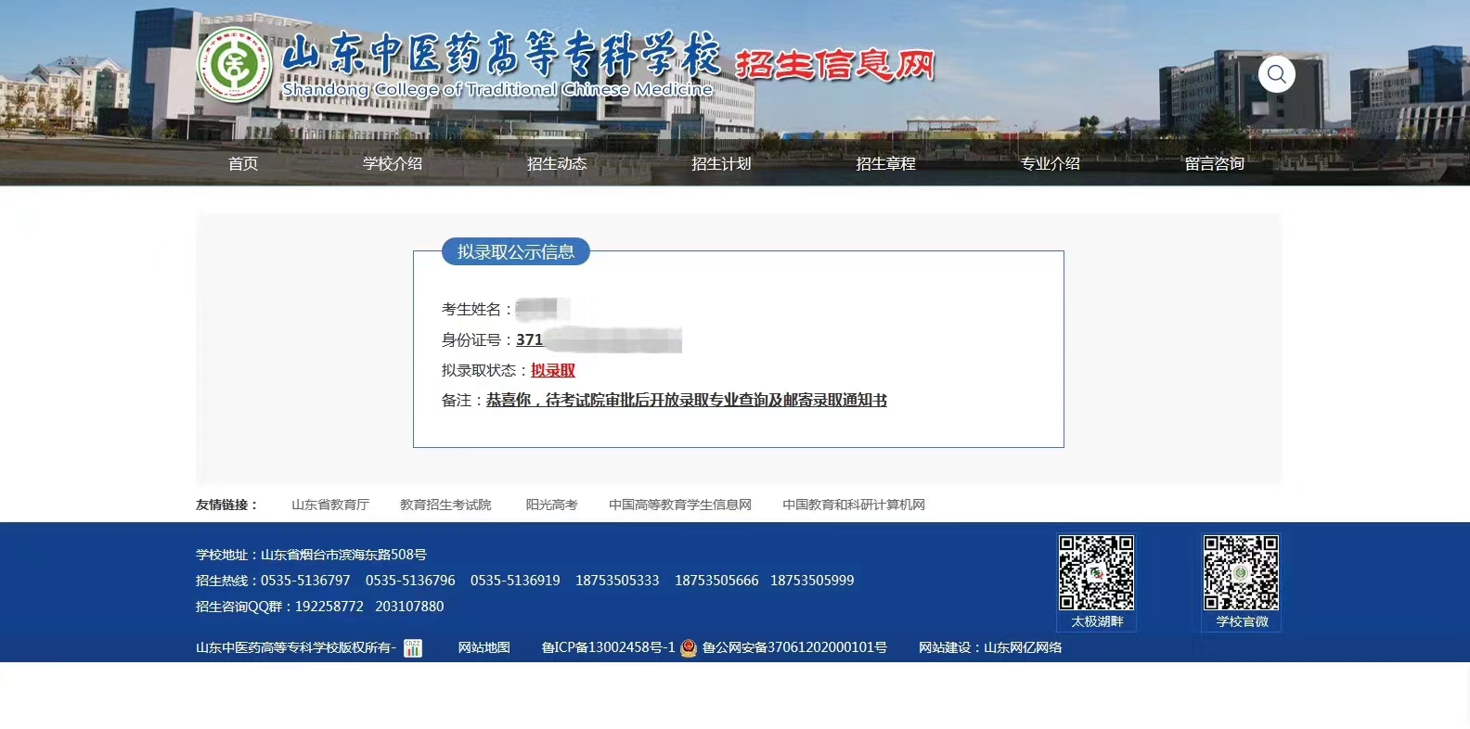The image size is (1470, 729).
Task: Follow the 阳光高考 link
Action: coord(552,505)
